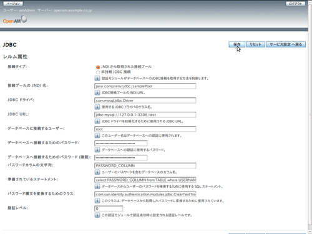Focus the com.mysql.jdbc.Driver field
This screenshot has width=312, height=234.
145,100
